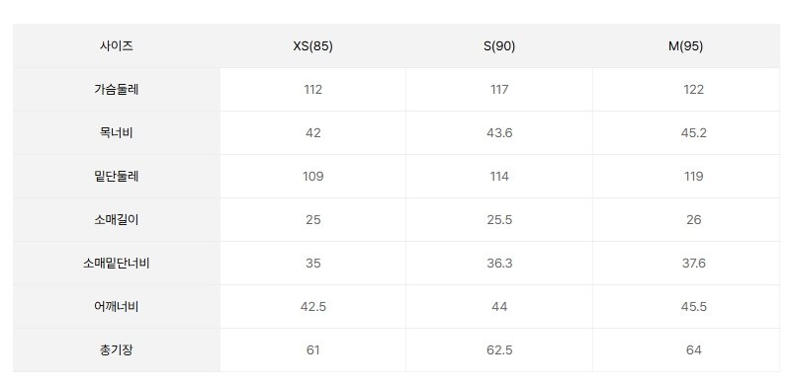Image resolution: width=794 pixels, height=385 pixels.
Task: Select the S(90) column header
Action: coord(499,46)
